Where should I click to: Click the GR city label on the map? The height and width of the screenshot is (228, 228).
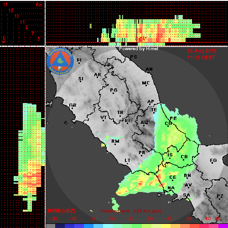pyautogui.click(x=73, y=105)
